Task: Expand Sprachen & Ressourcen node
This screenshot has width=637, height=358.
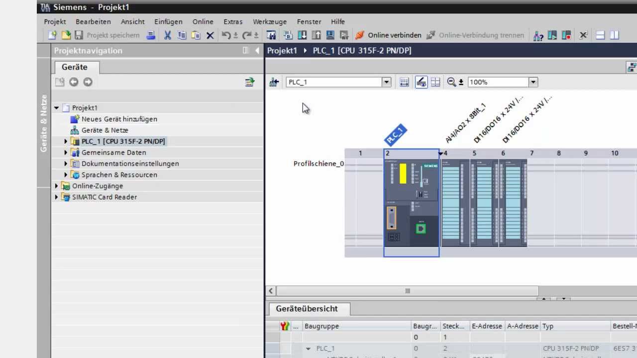Action: point(66,175)
